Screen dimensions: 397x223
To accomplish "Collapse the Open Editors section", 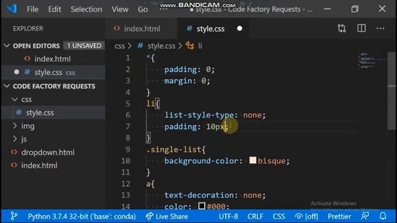I will click(x=7, y=46).
